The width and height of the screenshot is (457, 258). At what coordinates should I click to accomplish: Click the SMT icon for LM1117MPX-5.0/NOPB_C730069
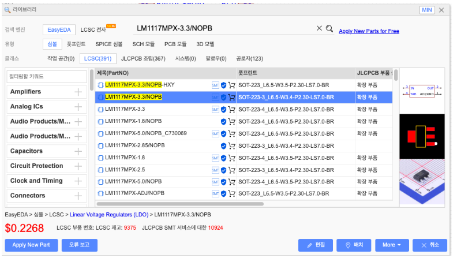tap(215, 133)
